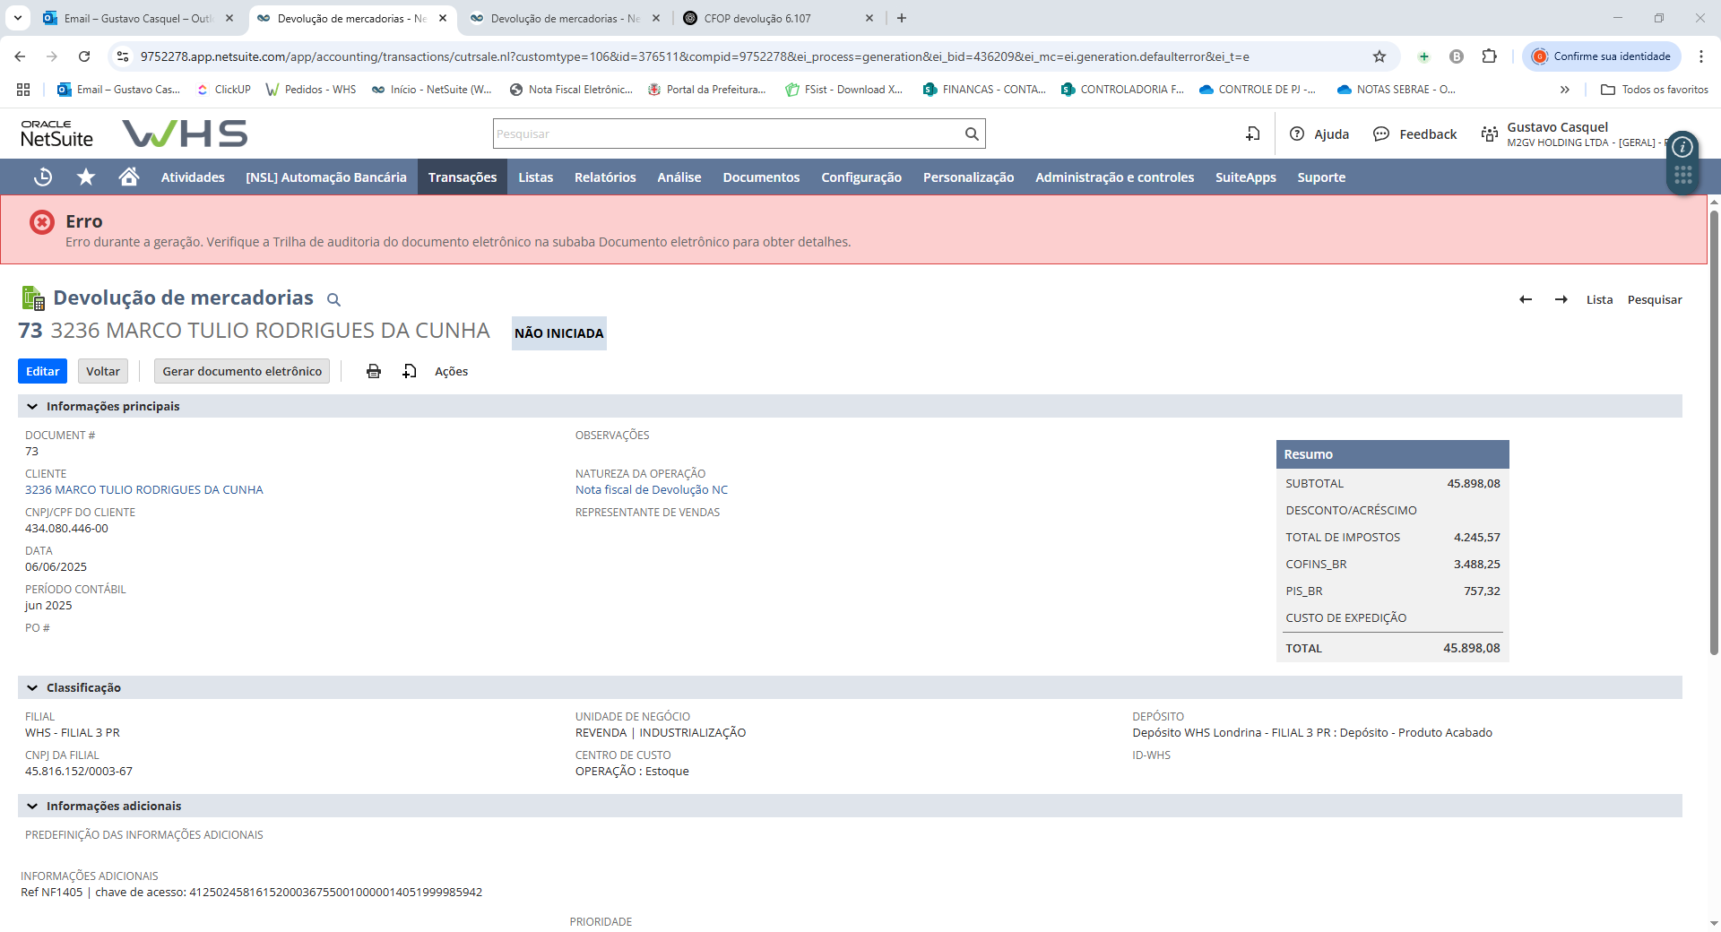Click into the Pesquisar search field
The width and height of the screenshot is (1721, 932).
tap(726, 134)
